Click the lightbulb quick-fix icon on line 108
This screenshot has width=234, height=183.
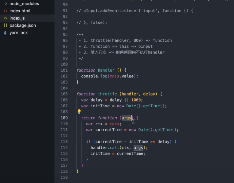coord(79,111)
